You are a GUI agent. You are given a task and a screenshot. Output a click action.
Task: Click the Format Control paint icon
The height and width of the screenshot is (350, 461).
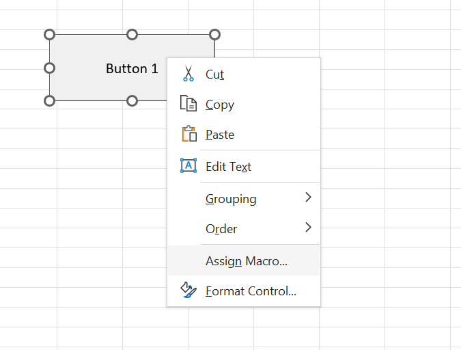point(188,291)
